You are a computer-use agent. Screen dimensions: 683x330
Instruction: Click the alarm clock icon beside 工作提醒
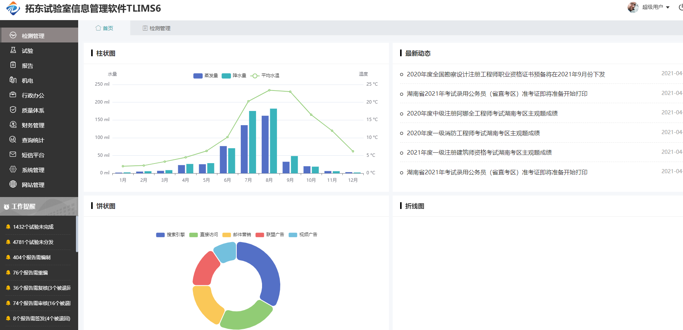pos(6,207)
